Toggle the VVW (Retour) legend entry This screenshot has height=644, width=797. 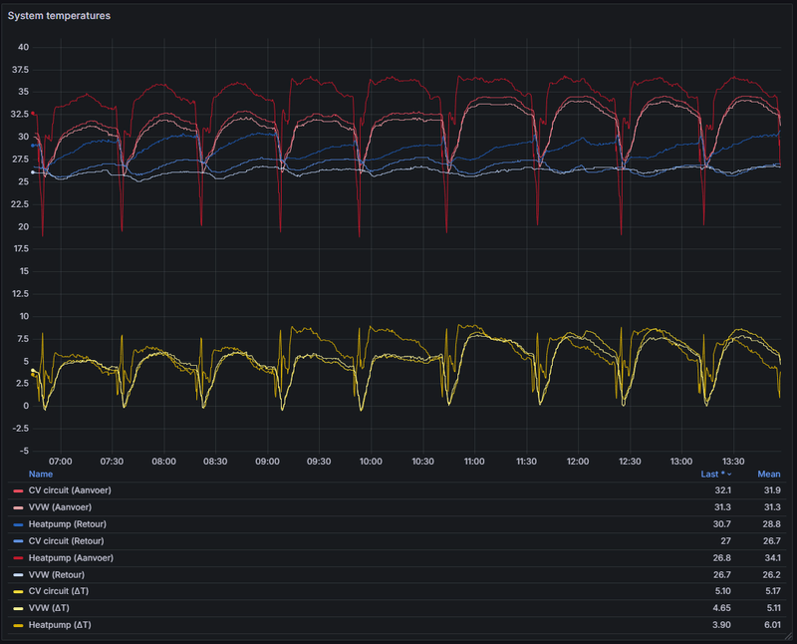pos(56,575)
